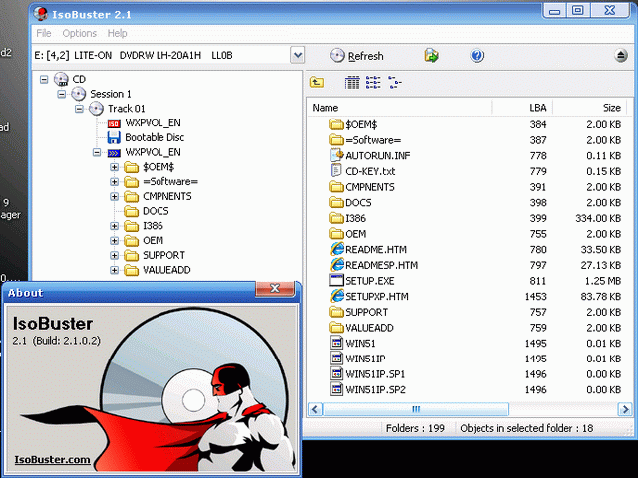Select the VALUEADD folder name in file list
This screenshot has height=478, width=638.
pos(369,328)
